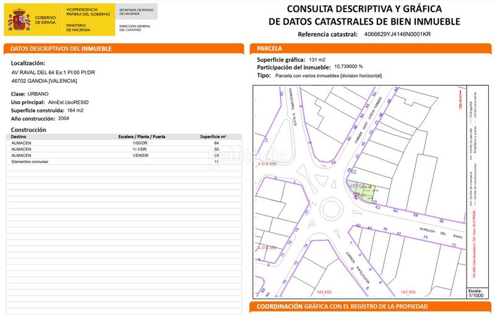495x315 pixels.
Task: Click the surface value '34' in the table
Action: [x=217, y=156]
